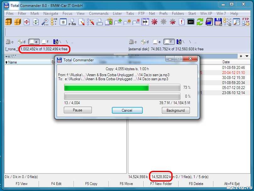This screenshot has width=254, height=191.
Task: Open the magnifier search files icon
Action: (x=45, y=22)
